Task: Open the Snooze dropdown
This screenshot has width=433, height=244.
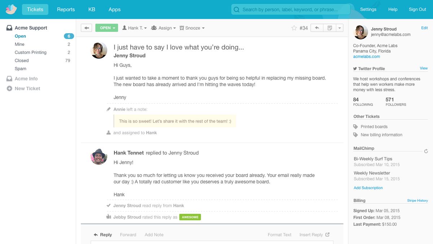Action: tap(192, 27)
